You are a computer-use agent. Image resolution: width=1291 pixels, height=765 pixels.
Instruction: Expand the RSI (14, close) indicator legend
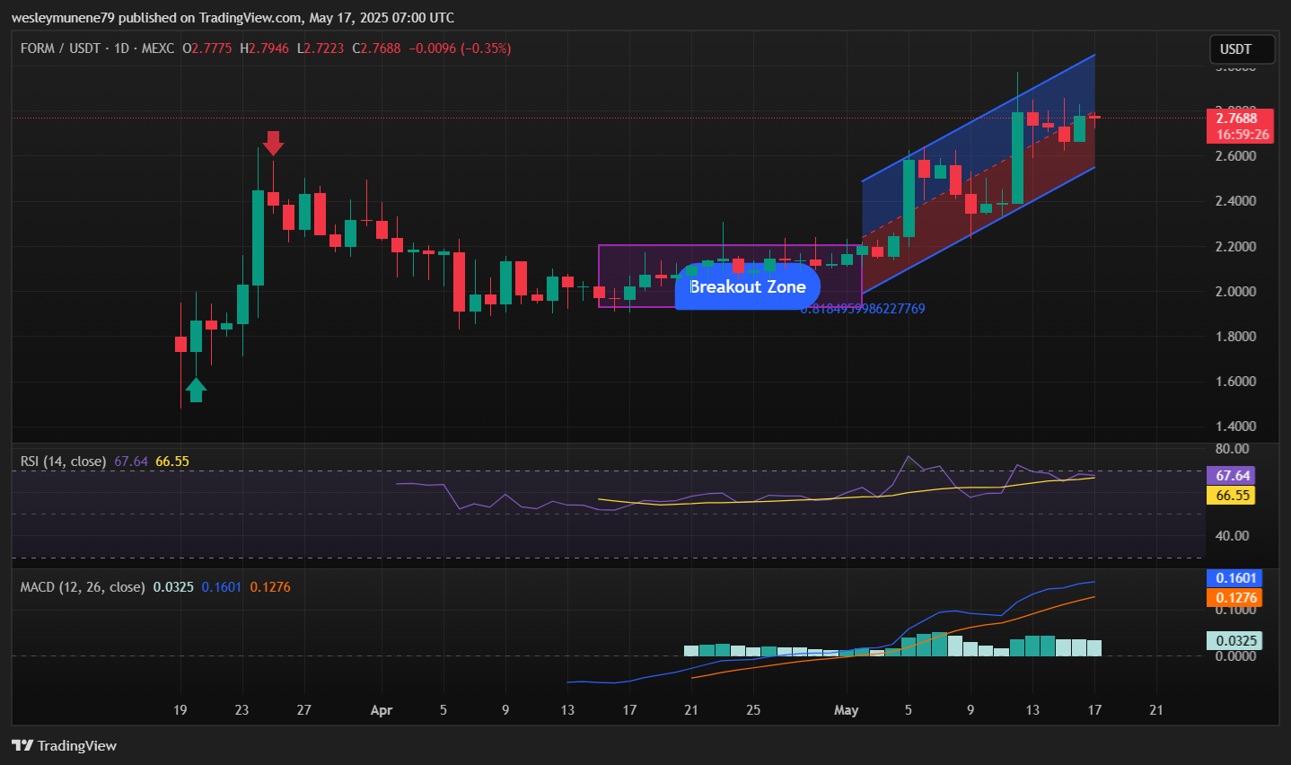[x=63, y=462]
